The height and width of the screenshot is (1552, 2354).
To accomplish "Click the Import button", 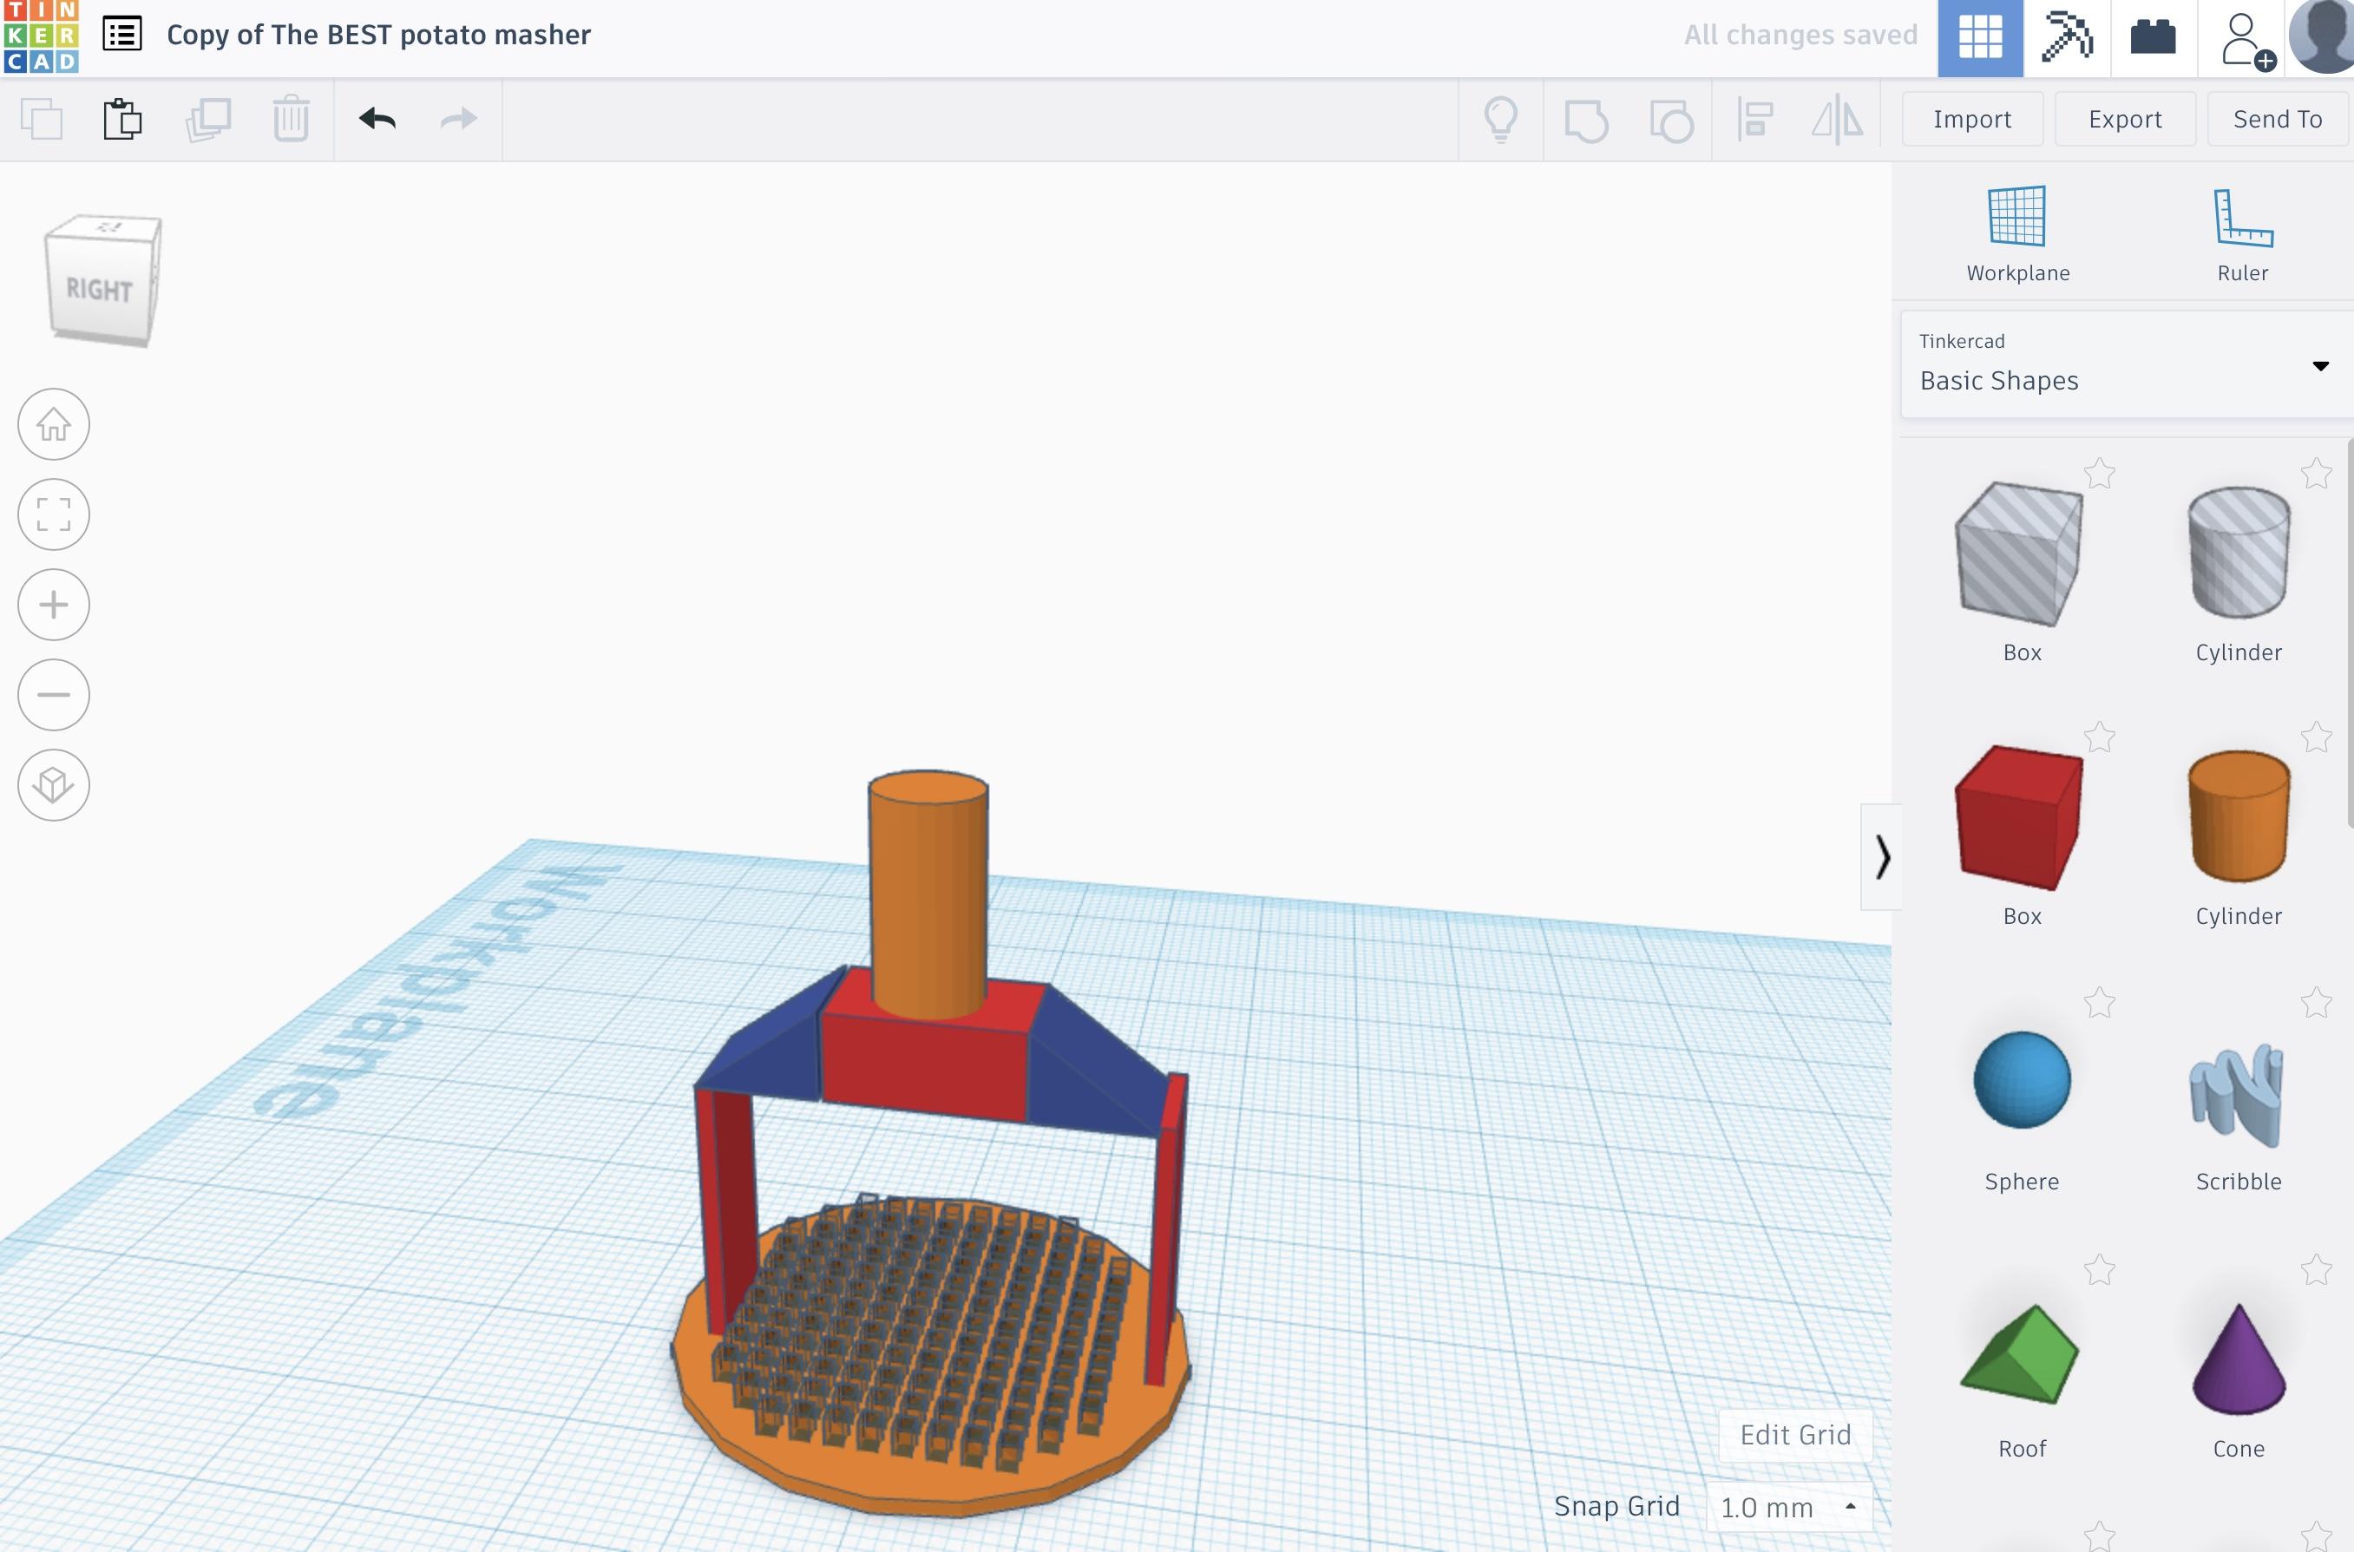I will pos(1972,120).
